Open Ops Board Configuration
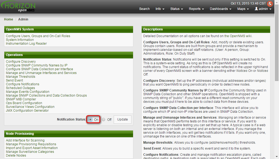The height and width of the screenshot is (159, 279). [24, 103]
